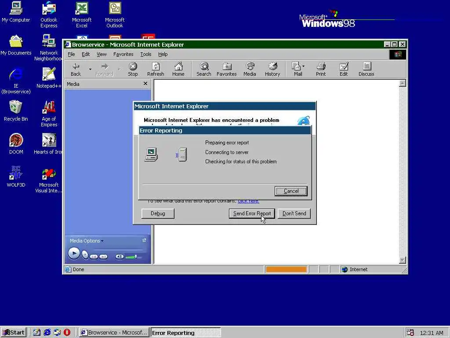Open the Tools menu
This screenshot has width=450, height=338.
pos(145,54)
